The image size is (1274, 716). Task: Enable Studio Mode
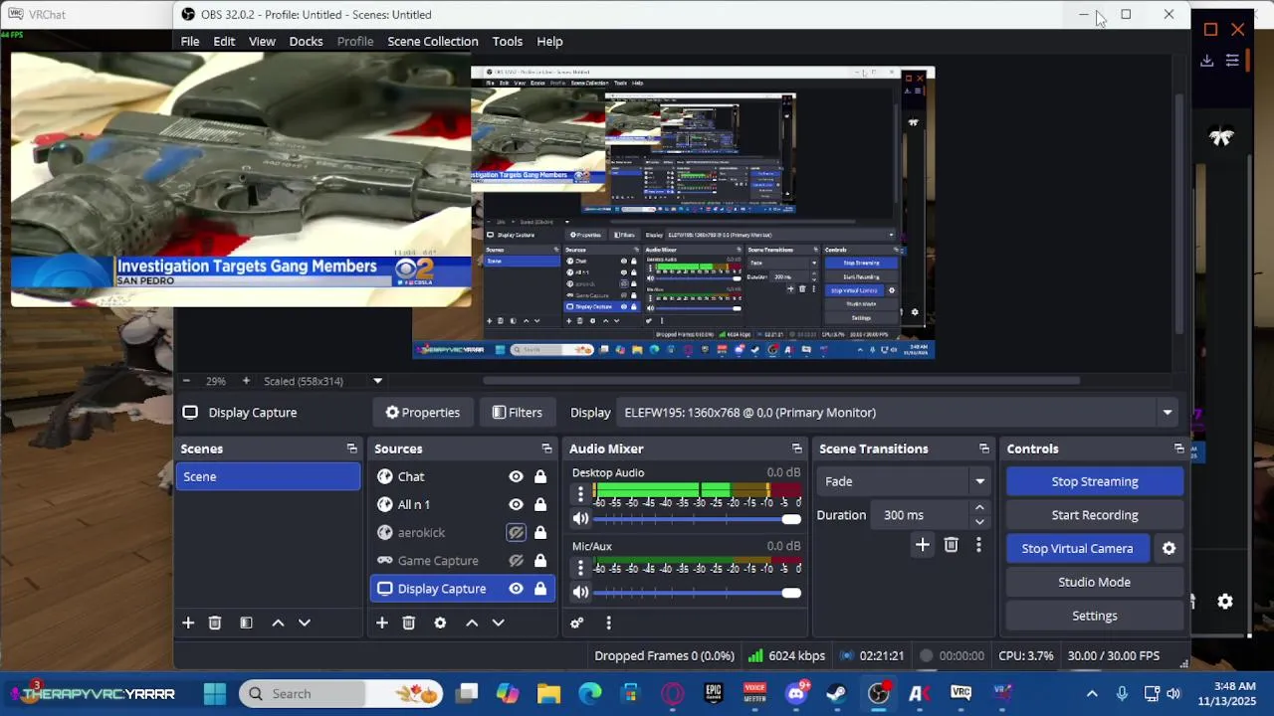(x=1095, y=582)
